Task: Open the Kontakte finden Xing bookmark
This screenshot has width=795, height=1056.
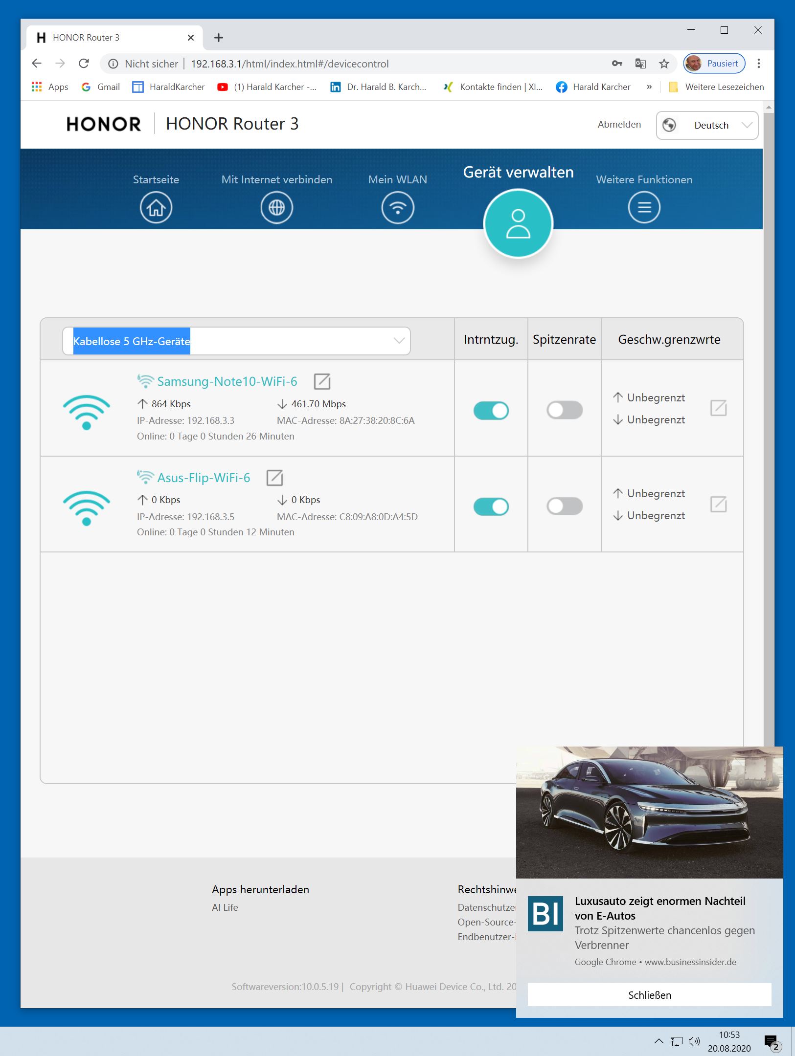Action: [493, 87]
